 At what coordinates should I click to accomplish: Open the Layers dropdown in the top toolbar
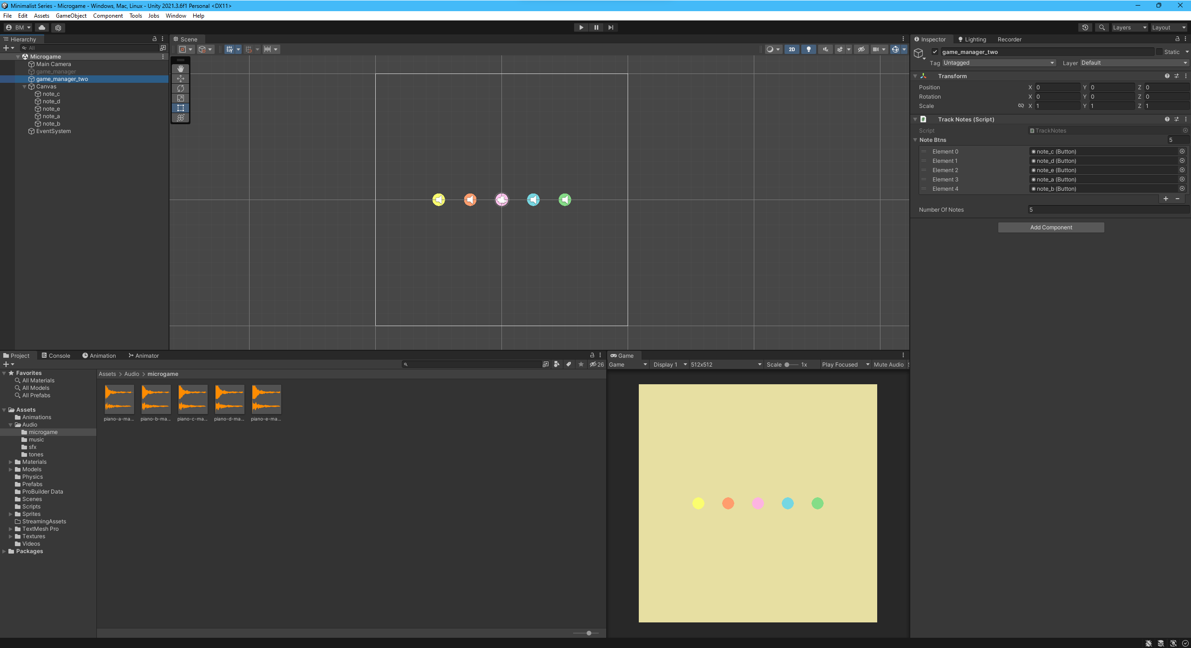pos(1128,27)
